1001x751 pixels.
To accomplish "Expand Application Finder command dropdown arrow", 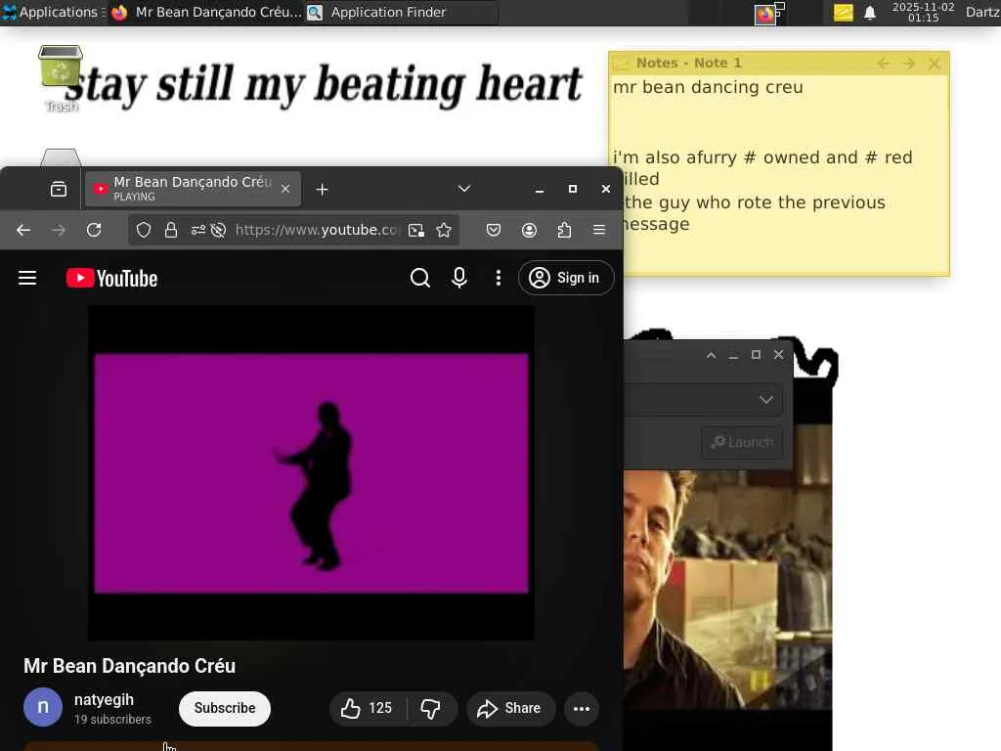I will point(766,400).
